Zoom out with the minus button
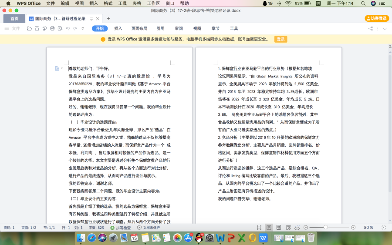392x245 pixels. tap(305, 228)
